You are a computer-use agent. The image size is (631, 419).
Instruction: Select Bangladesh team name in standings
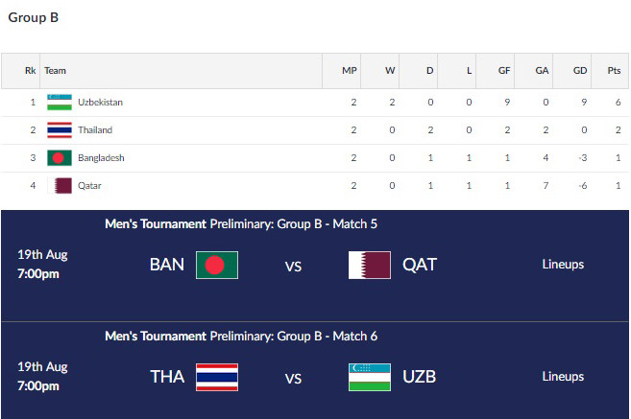[x=101, y=157]
